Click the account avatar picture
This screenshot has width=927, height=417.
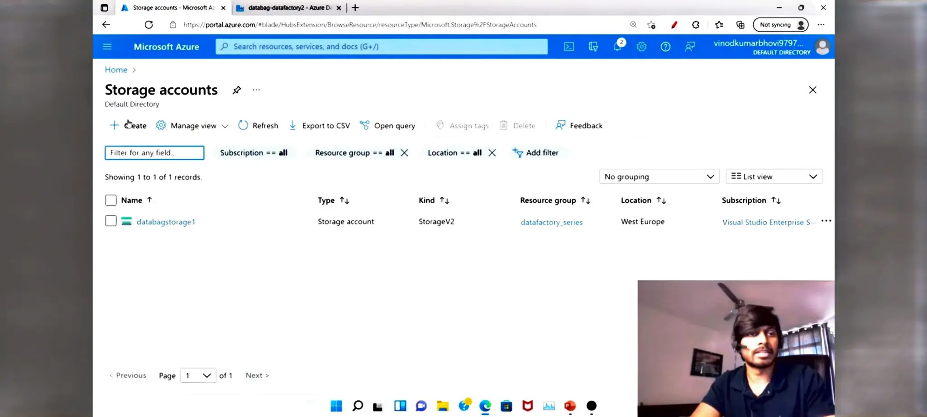822,47
